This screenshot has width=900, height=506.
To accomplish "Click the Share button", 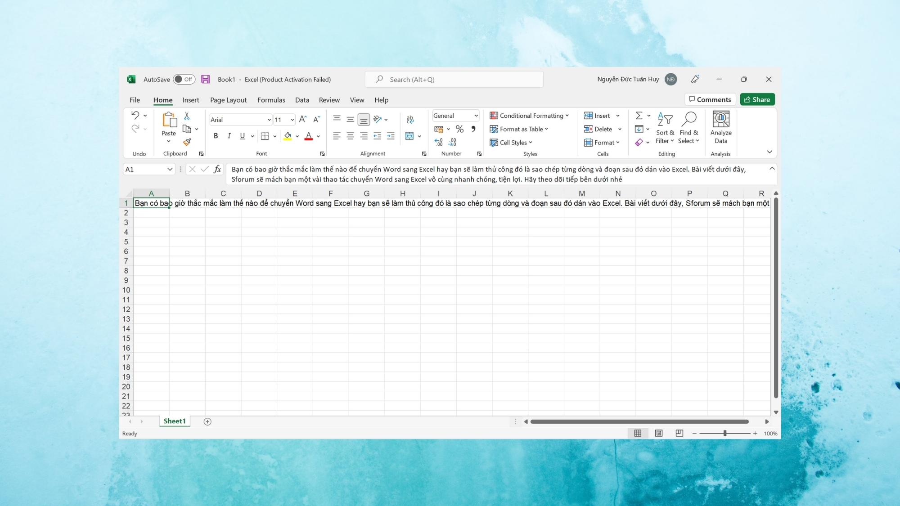I will click(756, 99).
